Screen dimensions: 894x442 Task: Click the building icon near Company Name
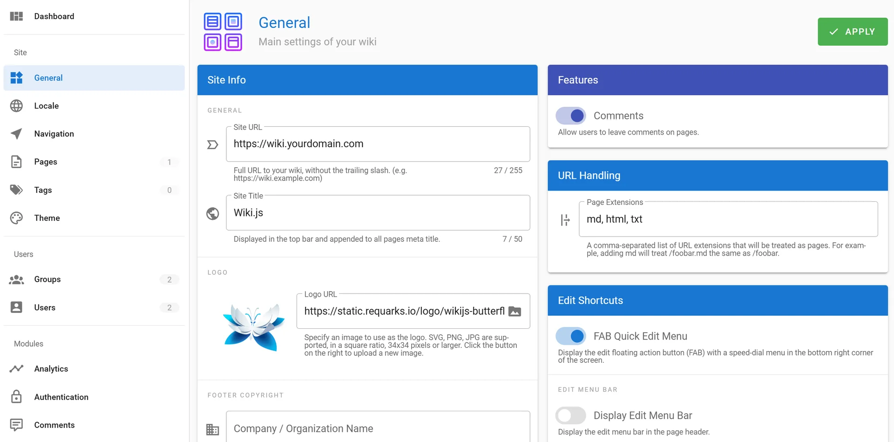click(x=212, y=429)
